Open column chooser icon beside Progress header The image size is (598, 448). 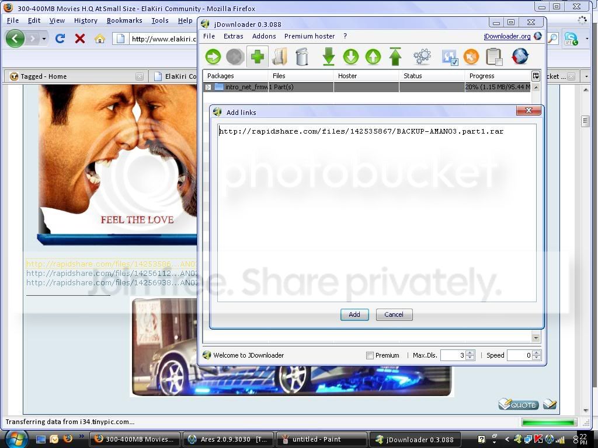point(536,76)
